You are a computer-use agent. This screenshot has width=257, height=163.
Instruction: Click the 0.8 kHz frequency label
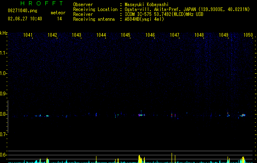[x=3, y=114]
